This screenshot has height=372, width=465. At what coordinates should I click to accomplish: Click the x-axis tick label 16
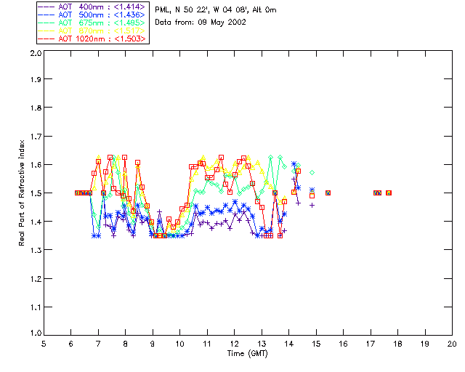click(343, 344)
